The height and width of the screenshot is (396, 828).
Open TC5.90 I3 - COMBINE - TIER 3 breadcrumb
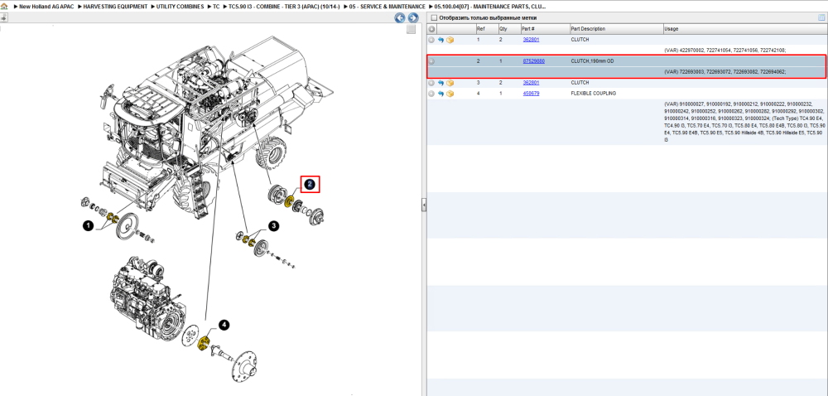click(284, 7)
